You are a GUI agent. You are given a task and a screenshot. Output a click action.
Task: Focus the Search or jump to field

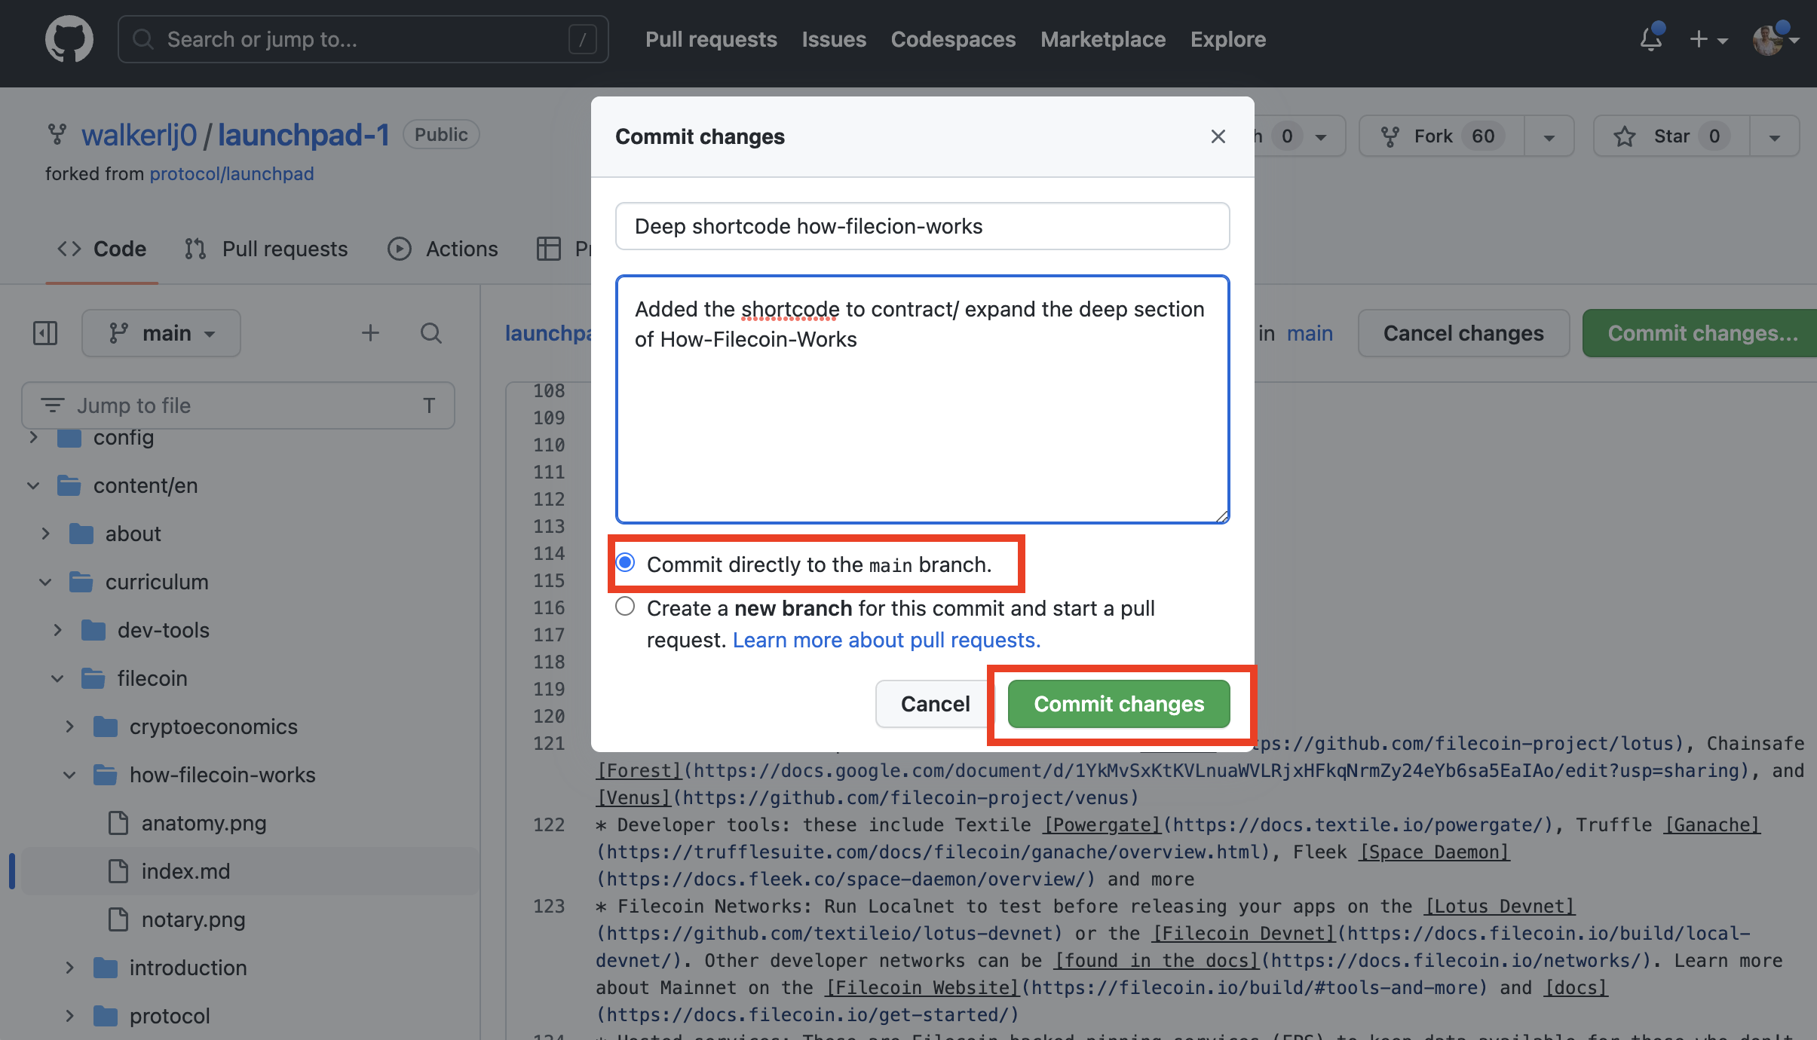pyautogui.click(x=363, y=39)
